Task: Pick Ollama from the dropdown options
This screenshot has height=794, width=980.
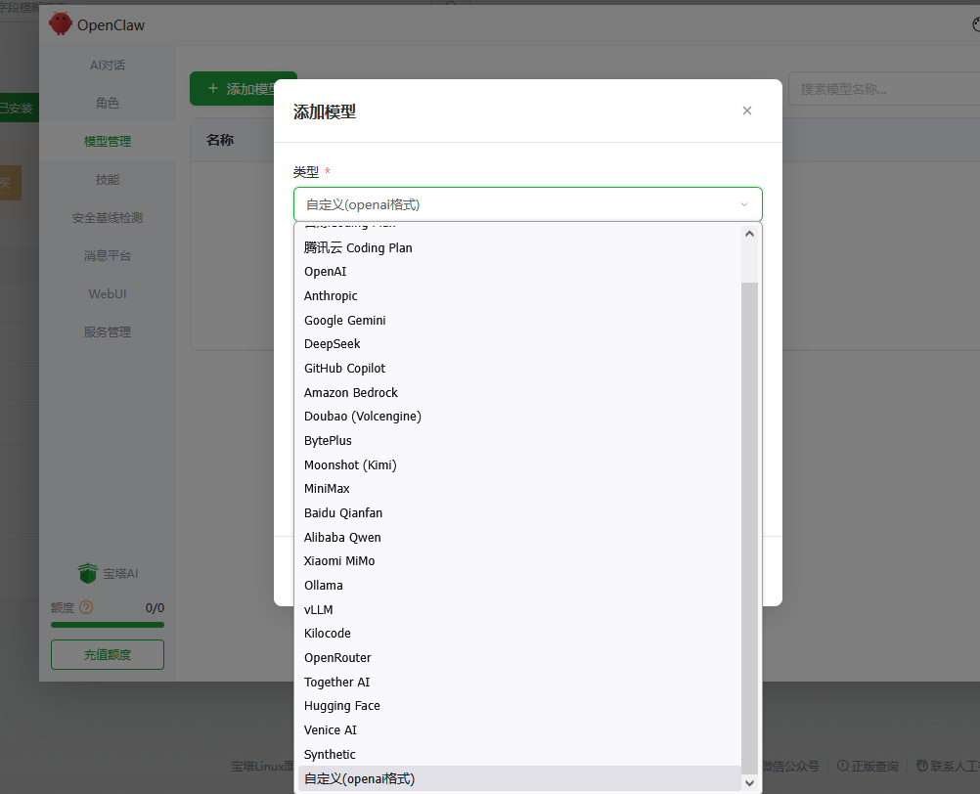Action: coord(323,586)
